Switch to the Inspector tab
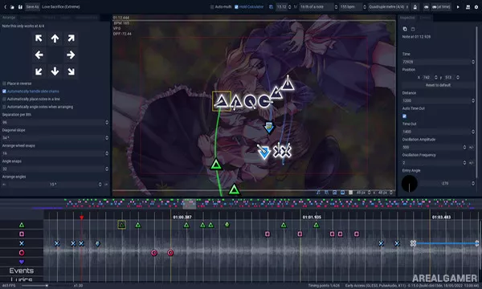 pos(407,18)
